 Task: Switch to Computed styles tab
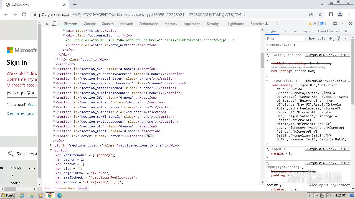point(289,31)
